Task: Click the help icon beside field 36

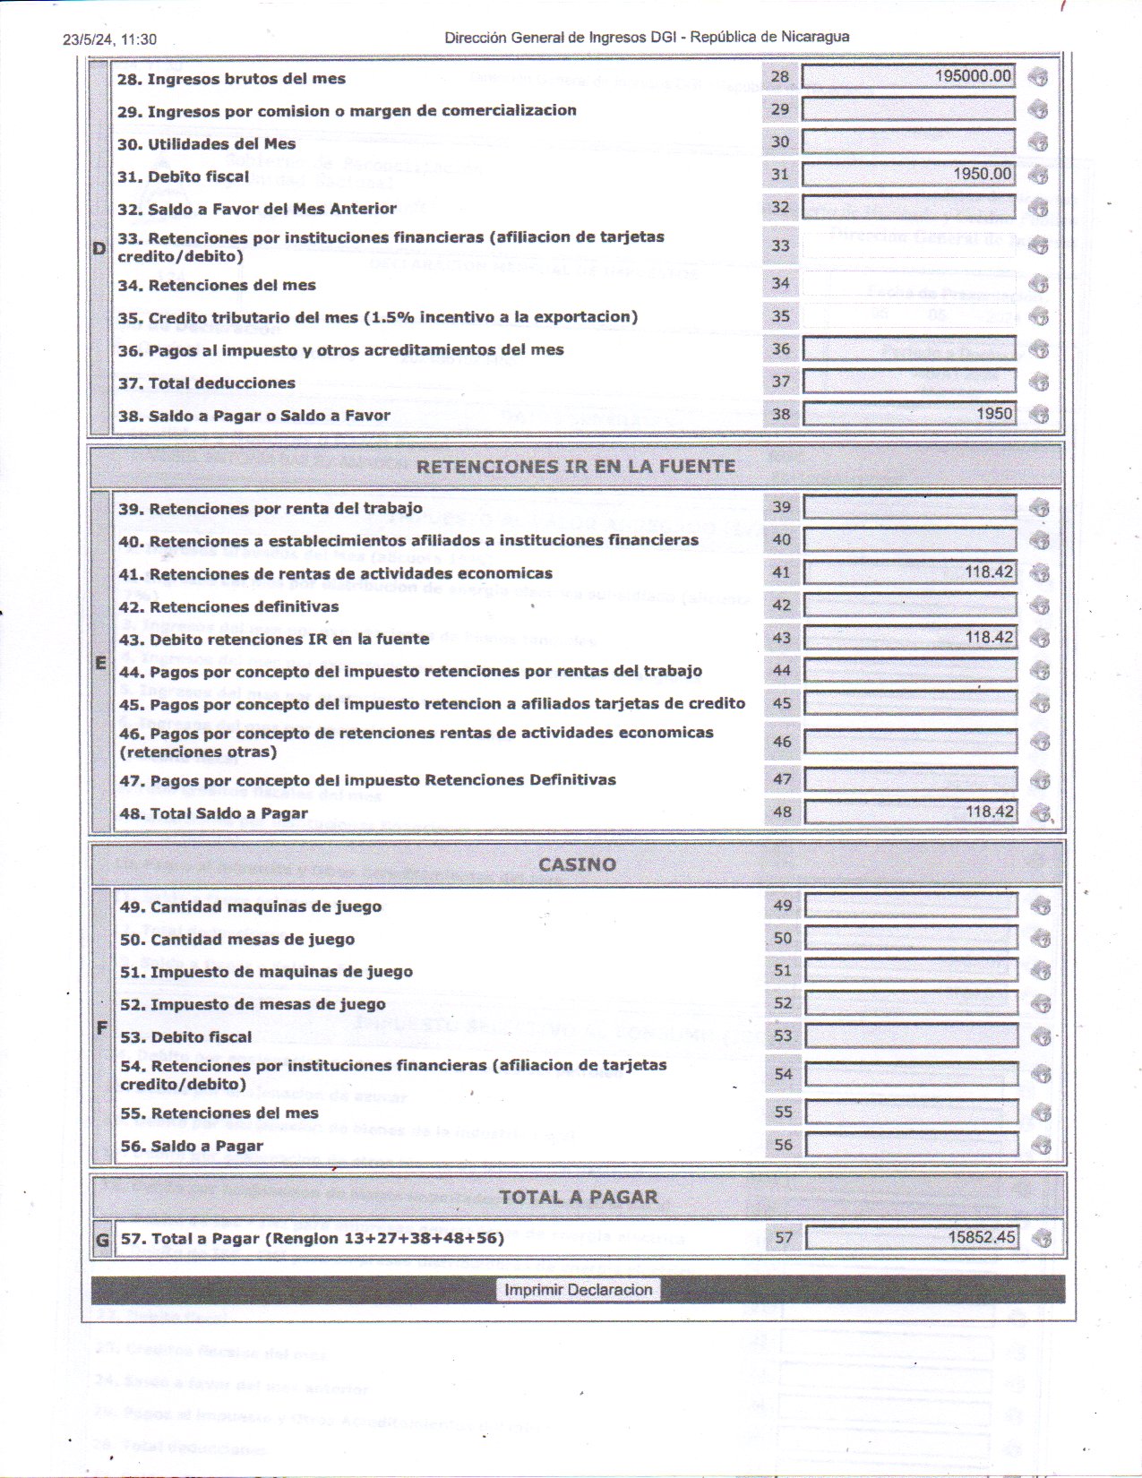Action: pyautogui.click(x=1038, y=349)
